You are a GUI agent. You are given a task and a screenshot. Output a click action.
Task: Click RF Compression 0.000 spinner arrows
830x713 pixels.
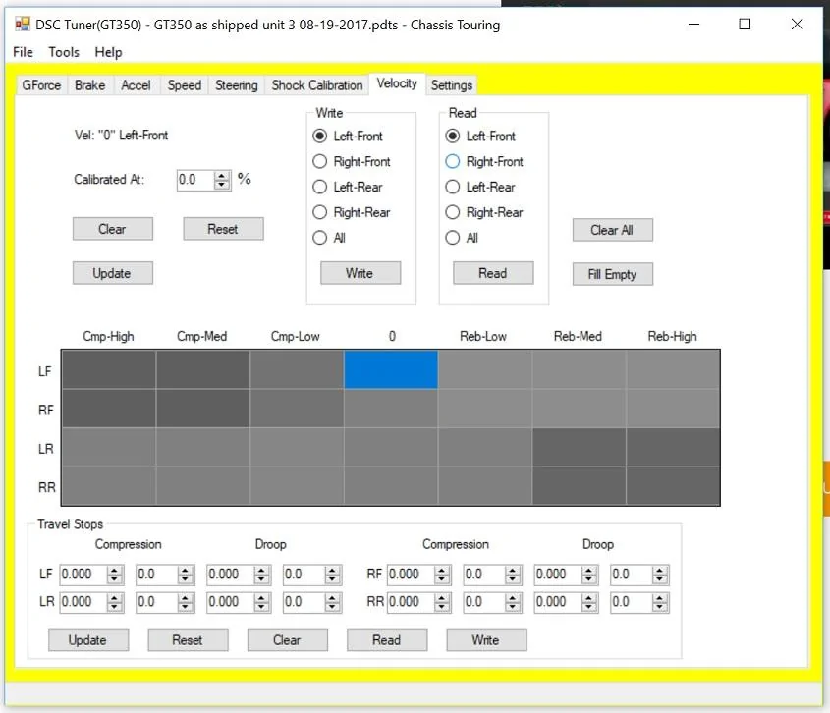coord(442,575)
